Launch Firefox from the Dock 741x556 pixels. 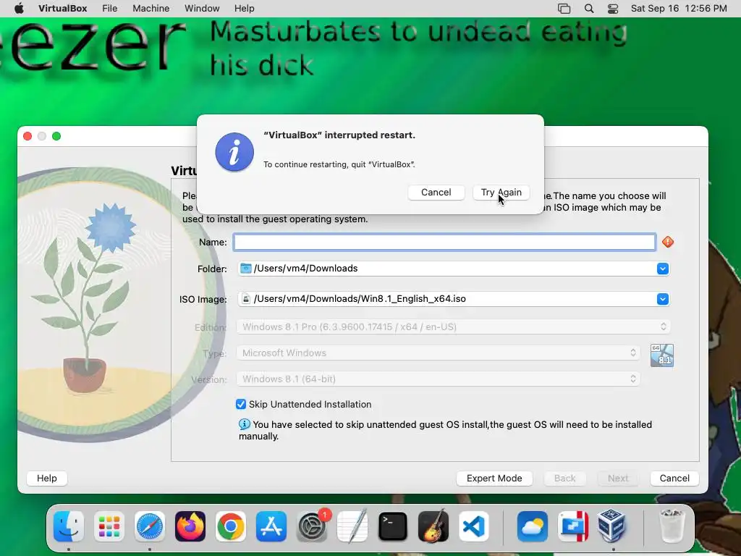[190, 526]
